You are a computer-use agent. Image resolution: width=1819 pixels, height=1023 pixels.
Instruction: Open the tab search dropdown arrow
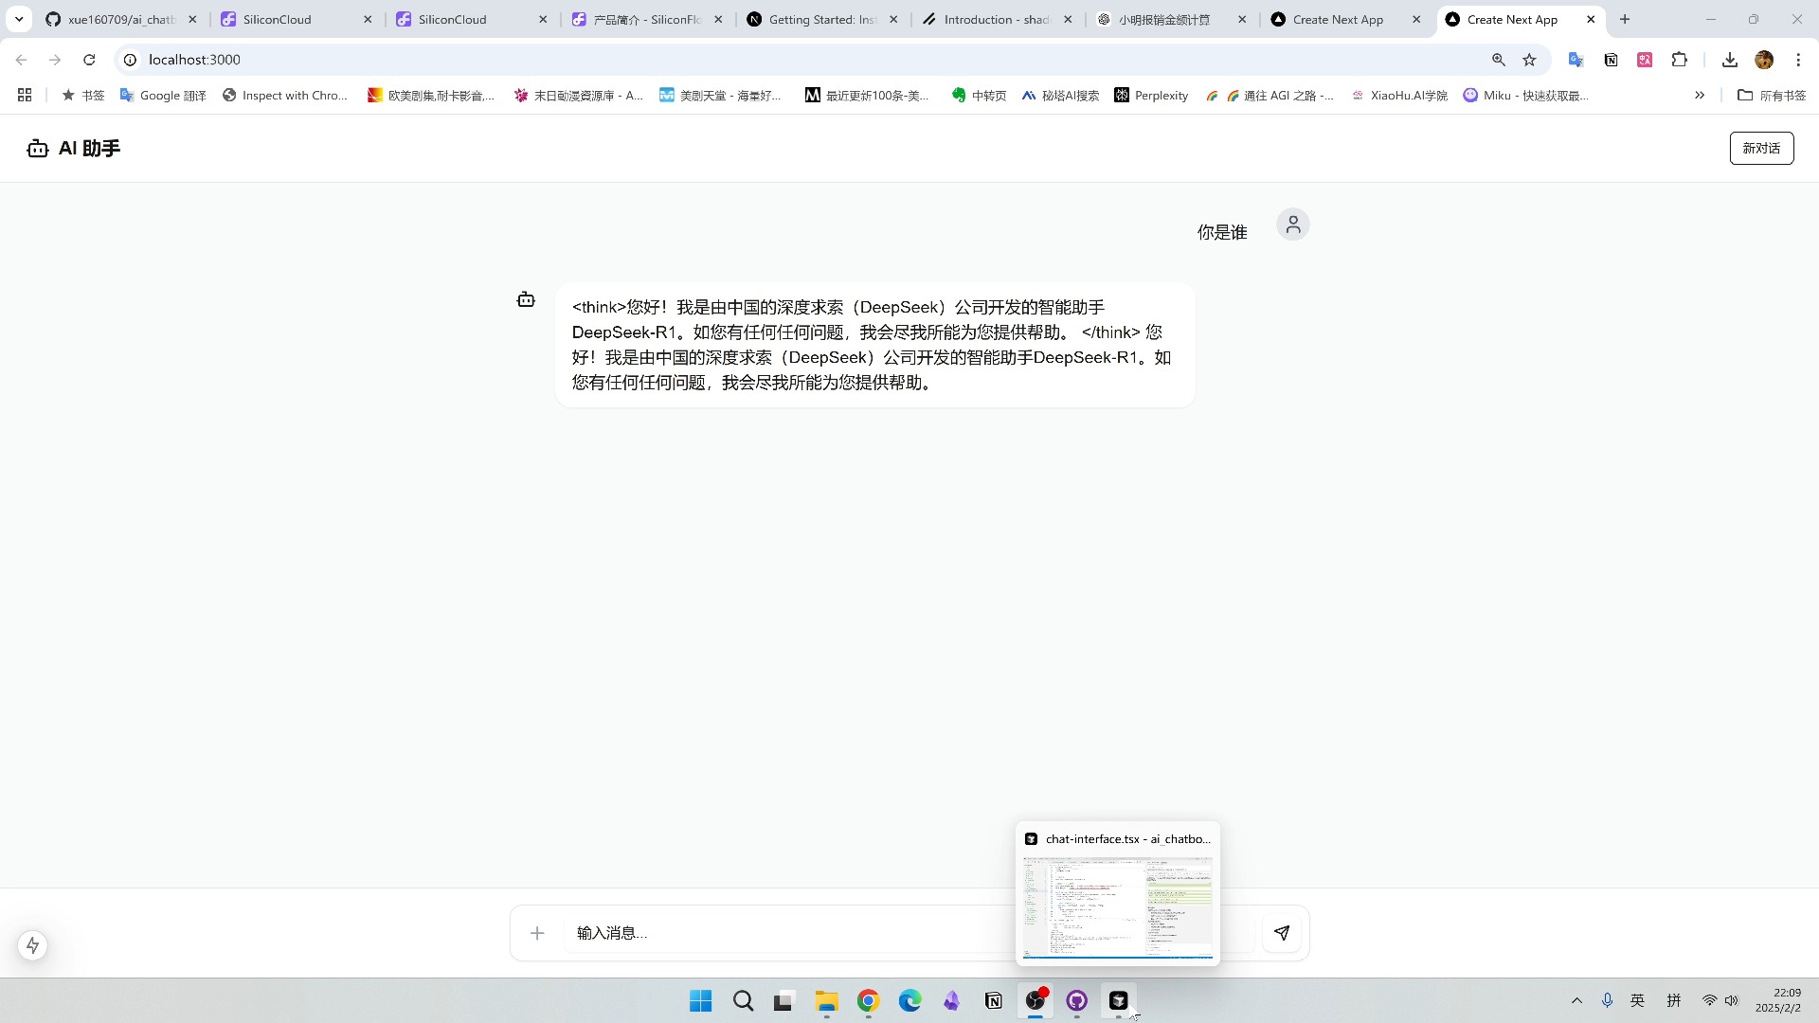(19, 19)
